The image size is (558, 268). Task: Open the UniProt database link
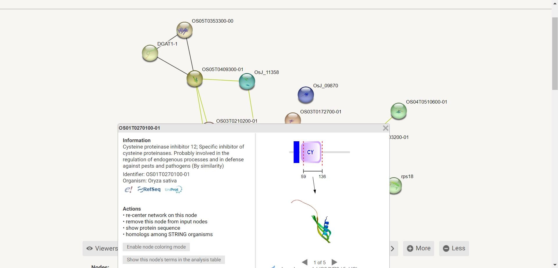tap(174, 190)
